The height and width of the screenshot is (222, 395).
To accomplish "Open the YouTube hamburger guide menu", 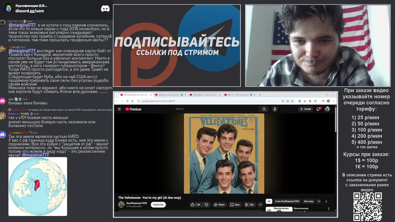I will tap(119, 109).
